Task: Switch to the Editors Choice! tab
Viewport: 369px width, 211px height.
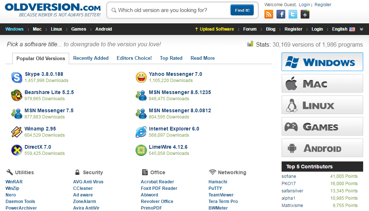Action: [134, 58]
